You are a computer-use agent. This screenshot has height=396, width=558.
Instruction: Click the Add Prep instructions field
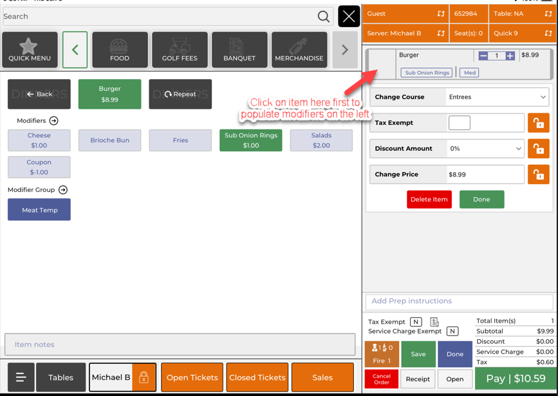(x=459, y=301)
